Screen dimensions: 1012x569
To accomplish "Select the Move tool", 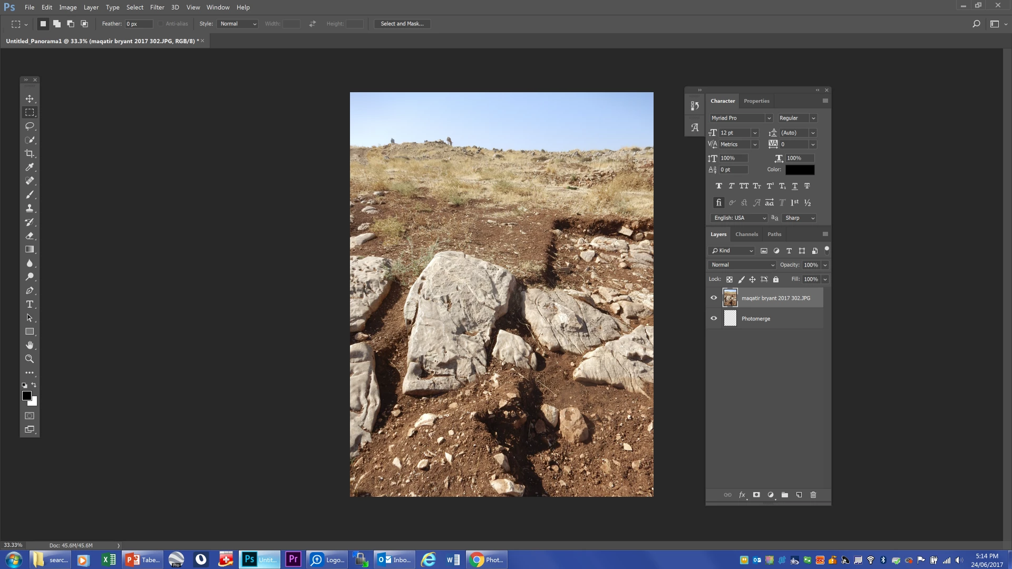I will 30,99.
